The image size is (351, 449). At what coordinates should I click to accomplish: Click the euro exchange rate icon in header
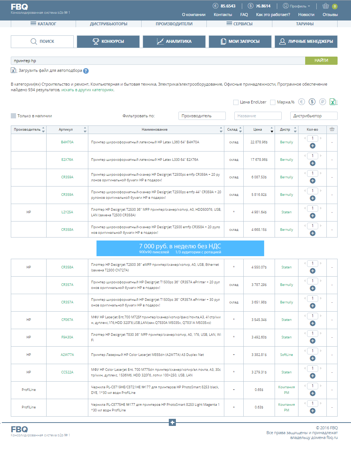pos(215,6)
